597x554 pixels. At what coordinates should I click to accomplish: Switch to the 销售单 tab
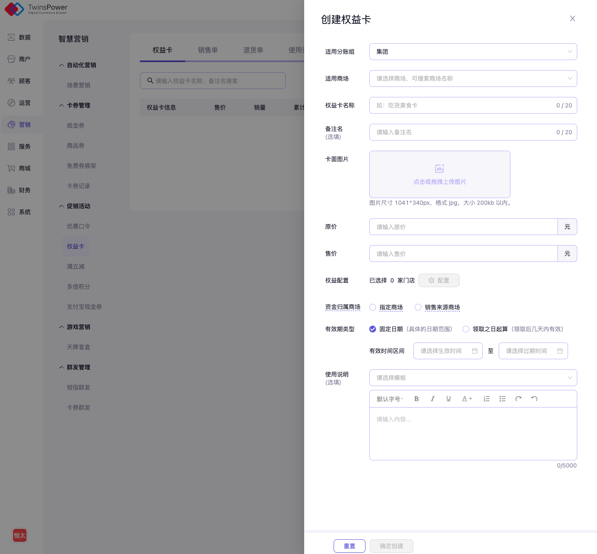click(x=208, y=50)
